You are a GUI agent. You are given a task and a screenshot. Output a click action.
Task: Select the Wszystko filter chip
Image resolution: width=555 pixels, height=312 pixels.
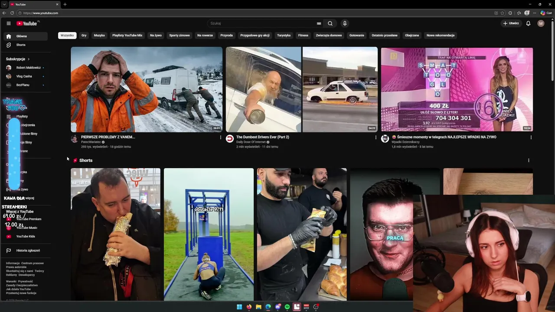(x=67, y=36)
